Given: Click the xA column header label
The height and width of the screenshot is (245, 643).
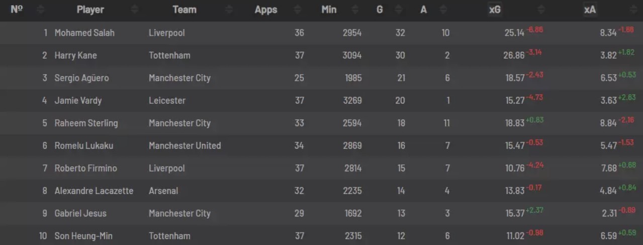Looking at the screenshot, I should [x=590, y=10].
